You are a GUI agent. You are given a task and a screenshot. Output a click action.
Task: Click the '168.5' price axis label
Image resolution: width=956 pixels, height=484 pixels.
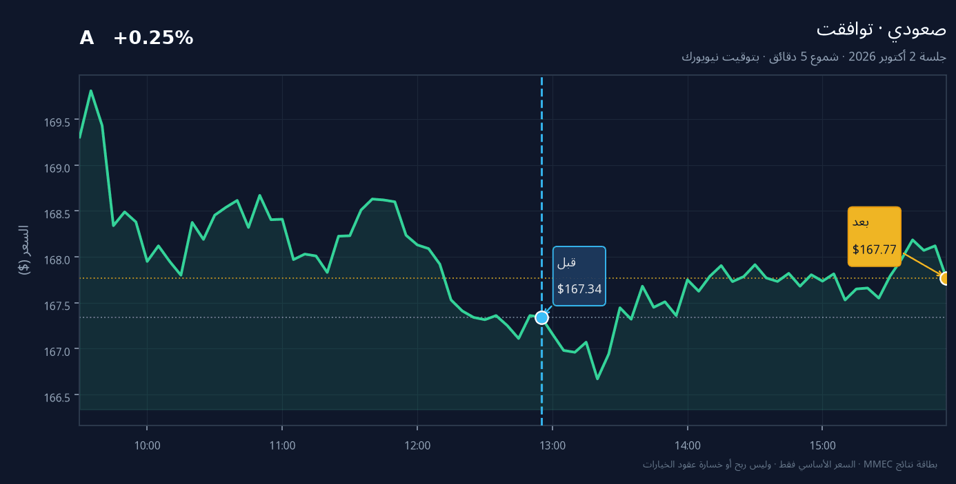tap(57, 214)
